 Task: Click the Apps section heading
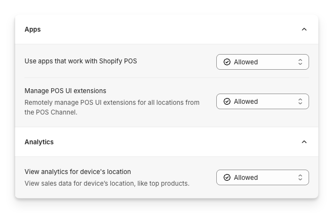(x=33, y=29)
